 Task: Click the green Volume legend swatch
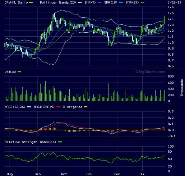coord(19,72)
